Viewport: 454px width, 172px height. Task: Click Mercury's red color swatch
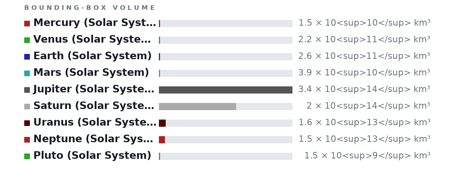27,23
